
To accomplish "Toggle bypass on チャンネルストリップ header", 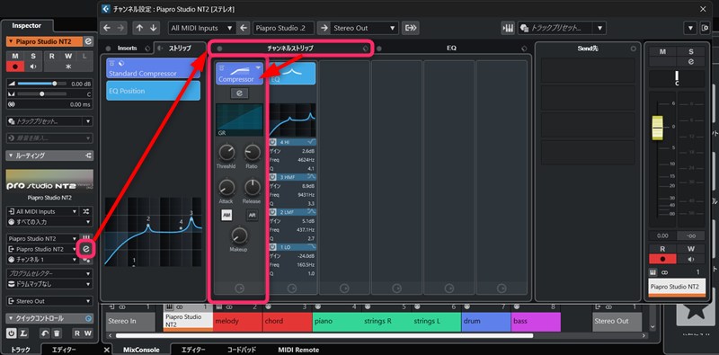I will click(219, 48).
